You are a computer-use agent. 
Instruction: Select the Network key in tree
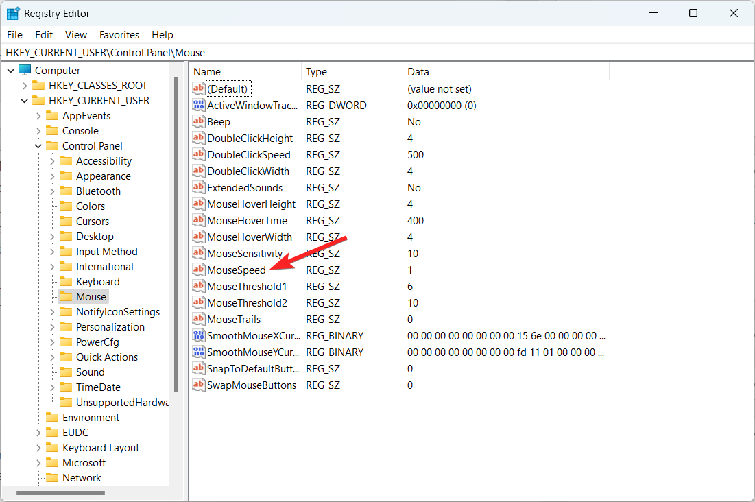click(82, 477)
